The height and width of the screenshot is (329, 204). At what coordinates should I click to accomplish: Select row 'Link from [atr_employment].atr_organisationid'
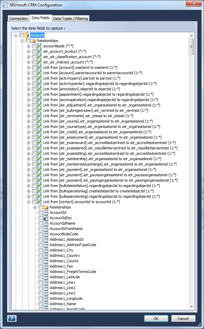[x=102, y=137]
